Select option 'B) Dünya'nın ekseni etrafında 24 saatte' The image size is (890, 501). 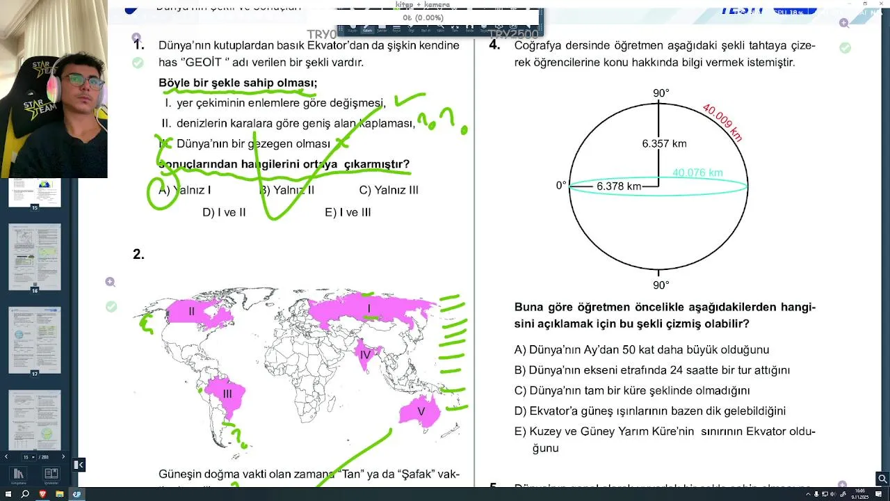click(x=652, y=370)
